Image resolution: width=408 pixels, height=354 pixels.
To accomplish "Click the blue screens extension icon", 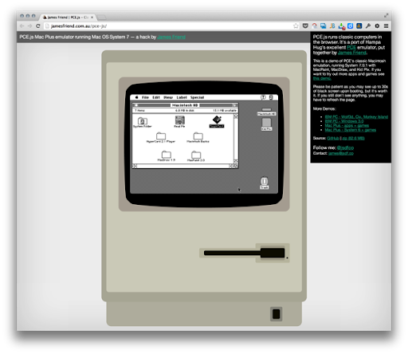I will click(324, 26).
